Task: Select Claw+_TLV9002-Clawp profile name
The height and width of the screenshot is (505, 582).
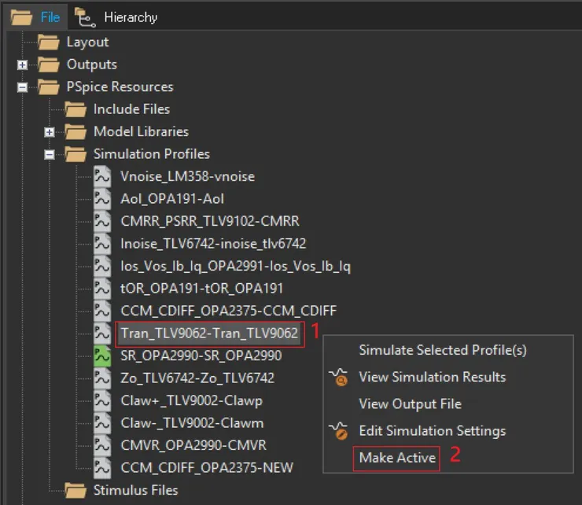Action: (x=192, y=400)
